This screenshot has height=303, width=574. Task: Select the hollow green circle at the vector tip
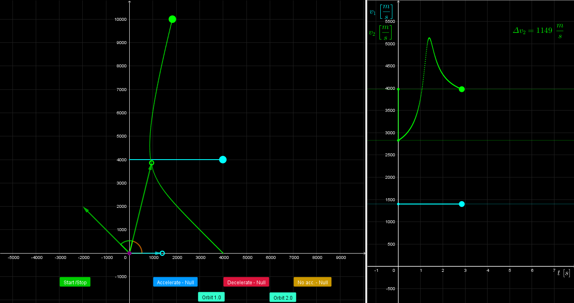152,163
